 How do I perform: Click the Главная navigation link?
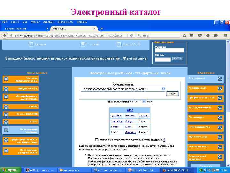click(x=38, y=44)
